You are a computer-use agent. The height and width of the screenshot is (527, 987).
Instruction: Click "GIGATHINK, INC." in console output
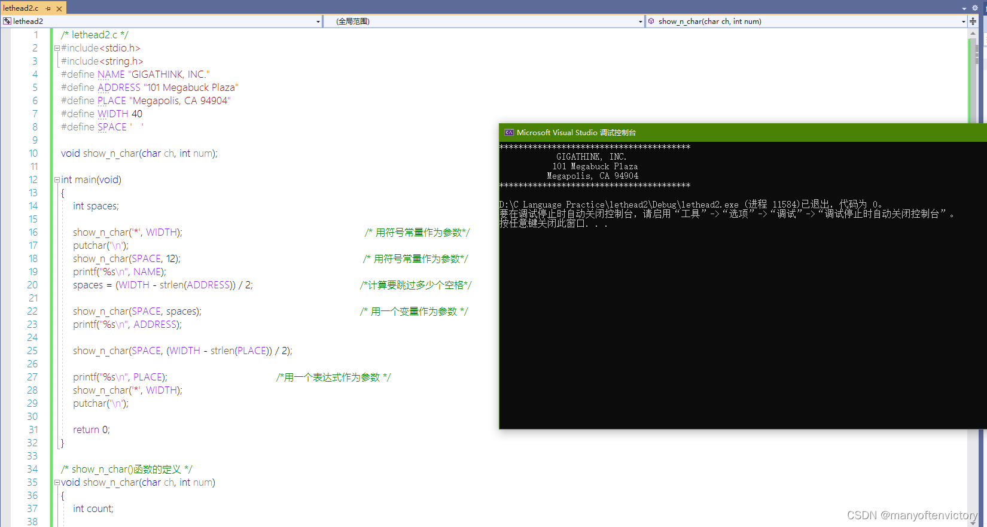click(592, 157)
